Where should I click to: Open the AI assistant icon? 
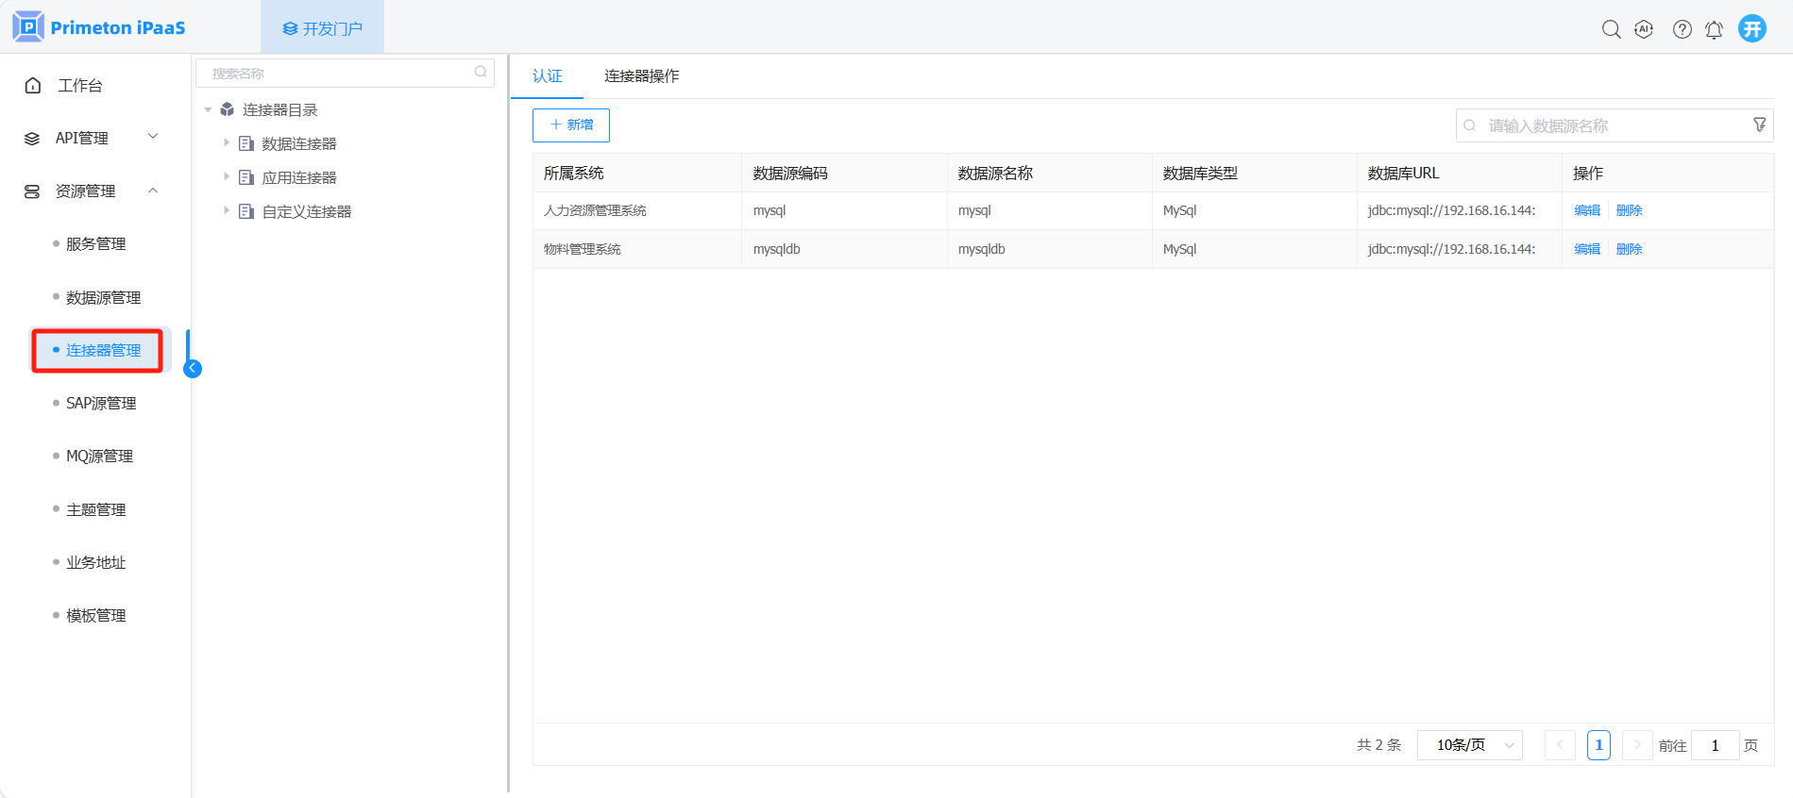pos(1644,29)
